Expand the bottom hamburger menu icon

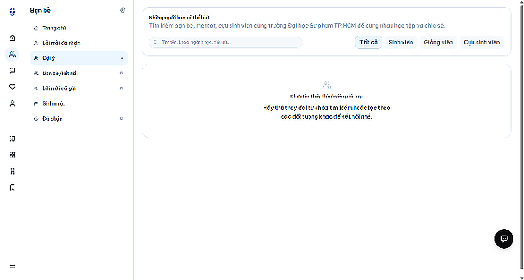[12, 266]
